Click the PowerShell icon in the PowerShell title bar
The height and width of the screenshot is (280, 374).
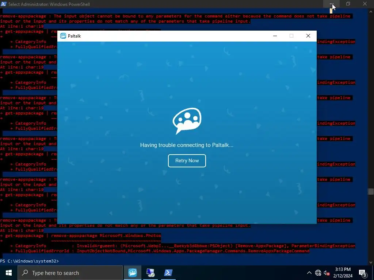coord(4,4)
